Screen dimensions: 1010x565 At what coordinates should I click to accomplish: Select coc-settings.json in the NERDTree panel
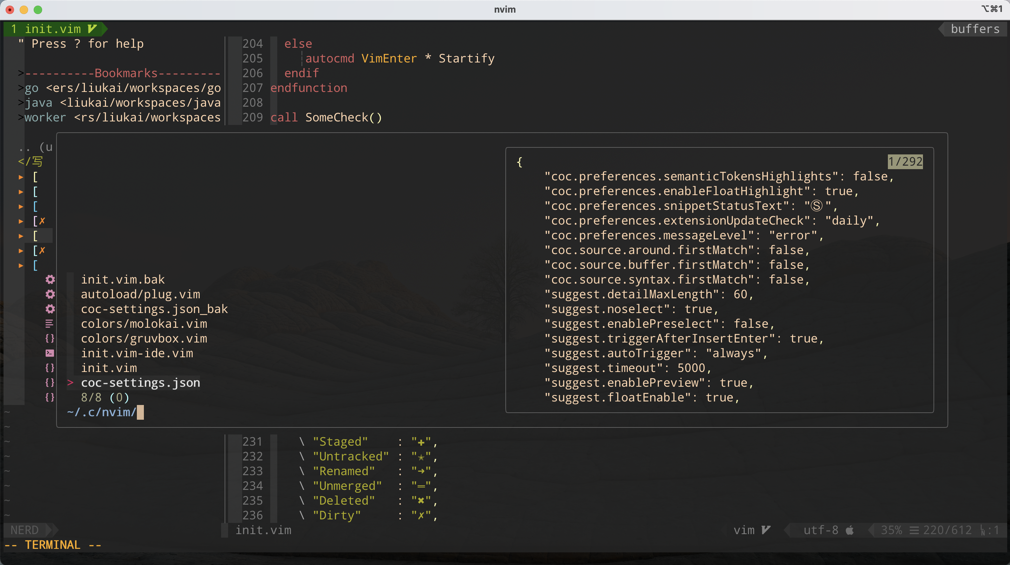(x=139, y=382)
